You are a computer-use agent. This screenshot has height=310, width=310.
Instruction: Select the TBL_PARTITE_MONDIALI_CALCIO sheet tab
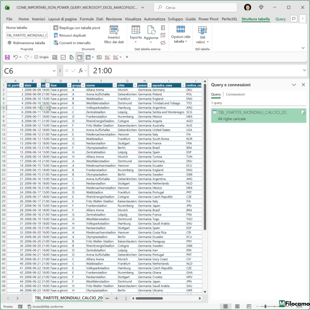pyautogui.click(x=69, y=298)
